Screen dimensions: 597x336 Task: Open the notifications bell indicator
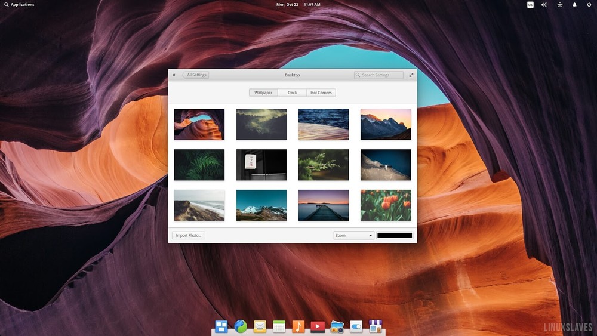tap(574, 5)
